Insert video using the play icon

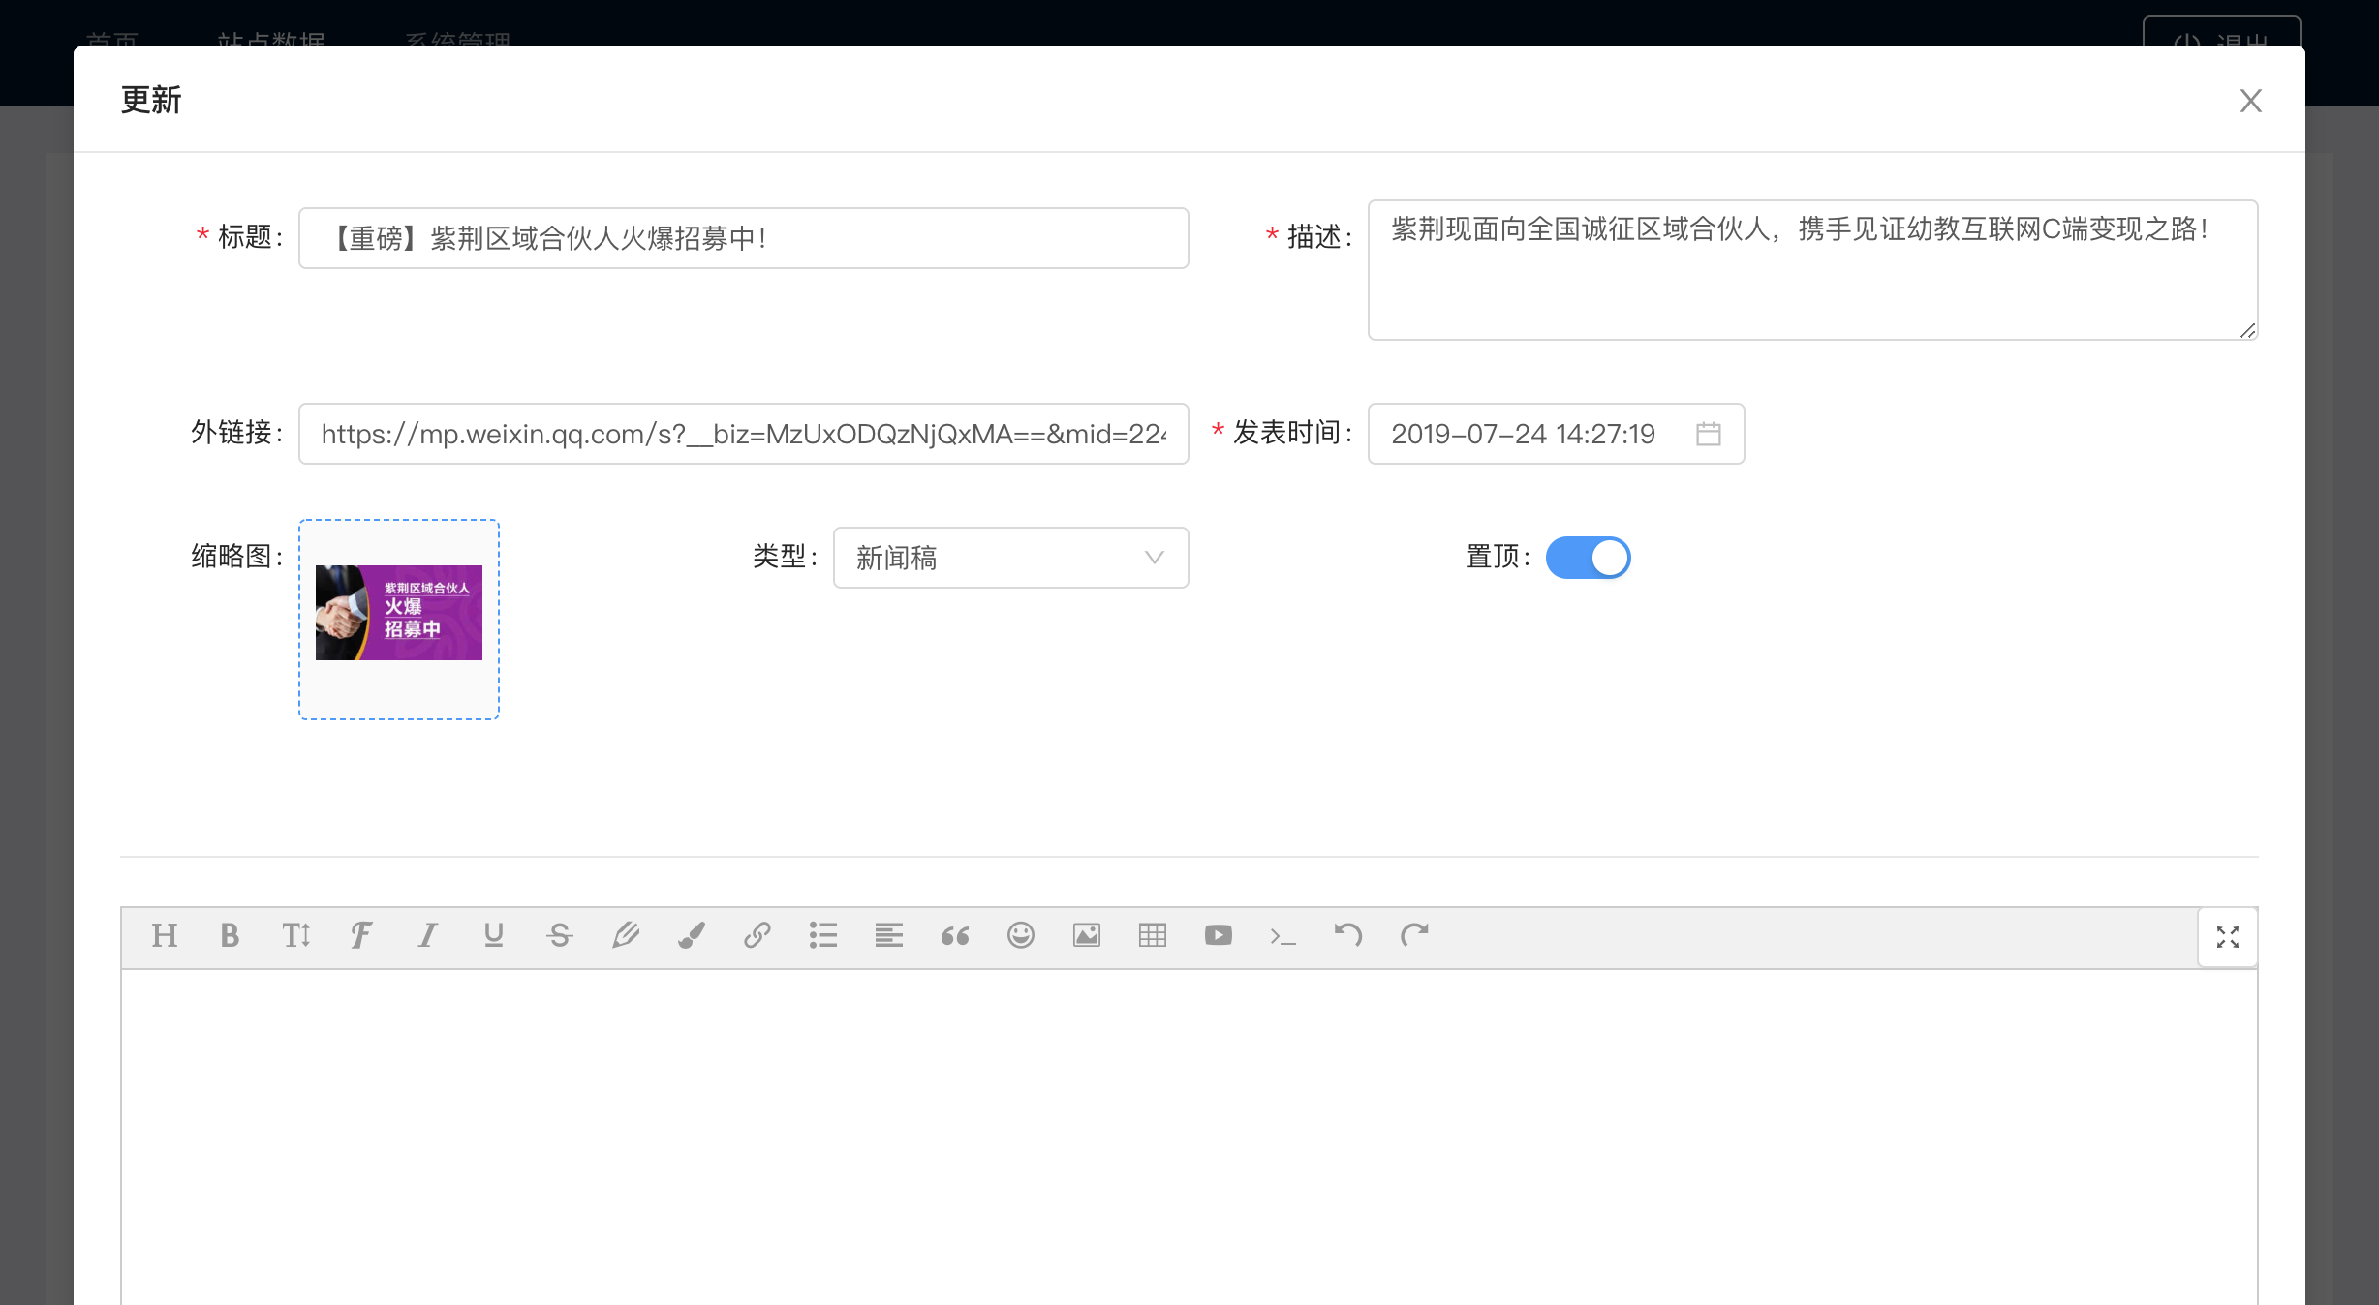click(1218, 935)
